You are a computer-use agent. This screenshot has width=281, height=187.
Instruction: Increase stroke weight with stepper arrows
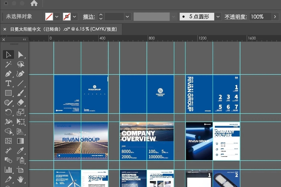pos(101,15)
